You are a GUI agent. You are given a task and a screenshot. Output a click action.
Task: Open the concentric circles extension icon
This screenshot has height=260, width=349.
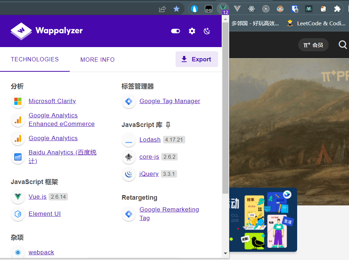pyautogui.click(x=266, y=9)
